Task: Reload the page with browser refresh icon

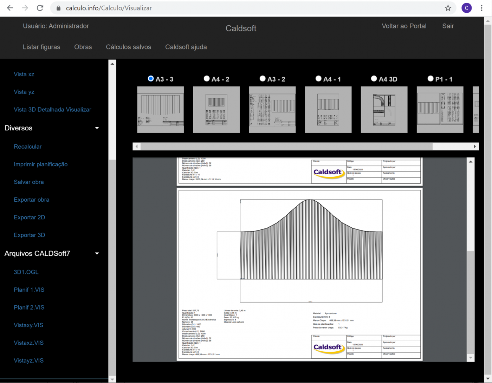Action: [40, 8]
